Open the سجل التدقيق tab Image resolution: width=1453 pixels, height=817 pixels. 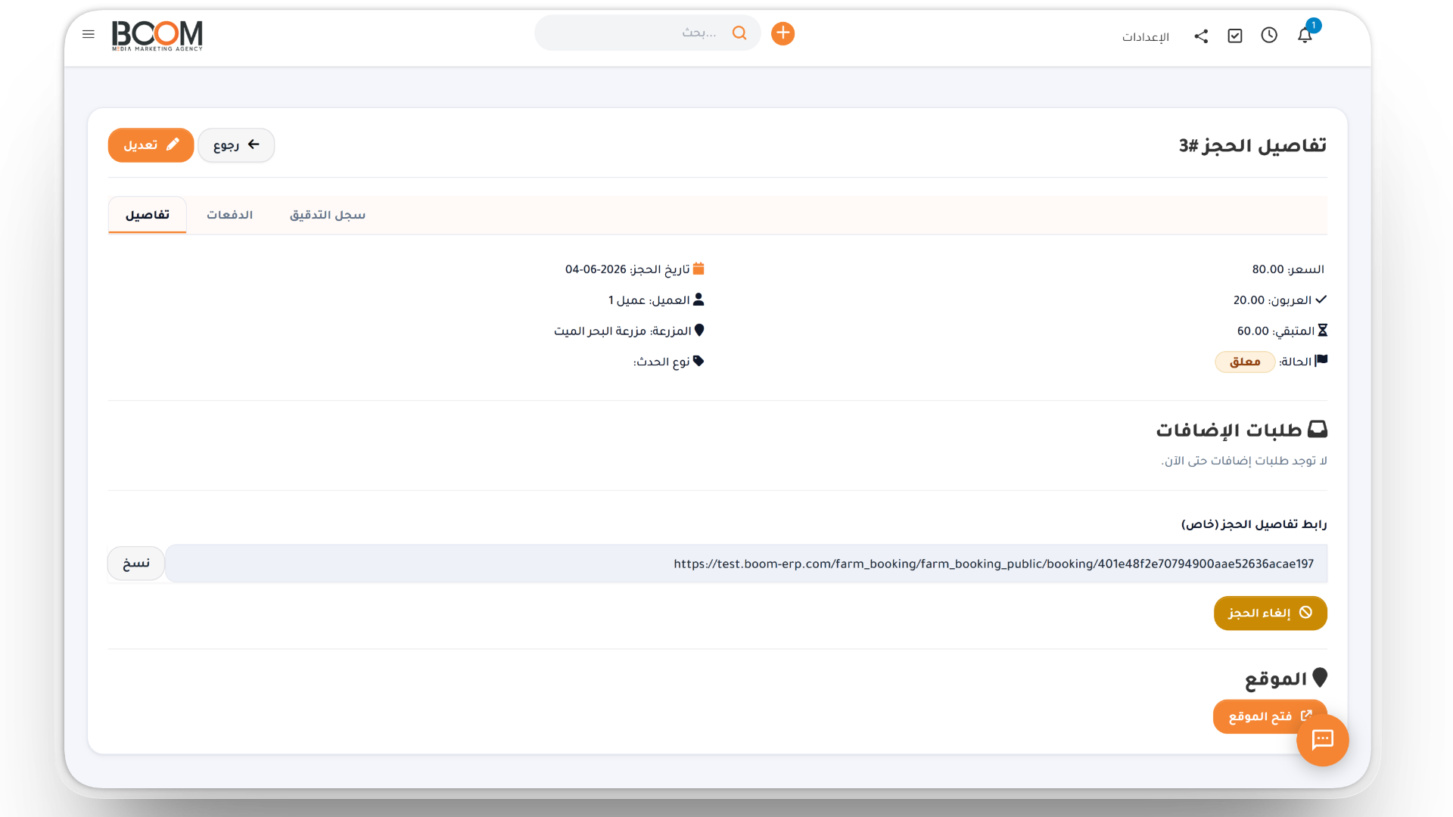(328, 215)
